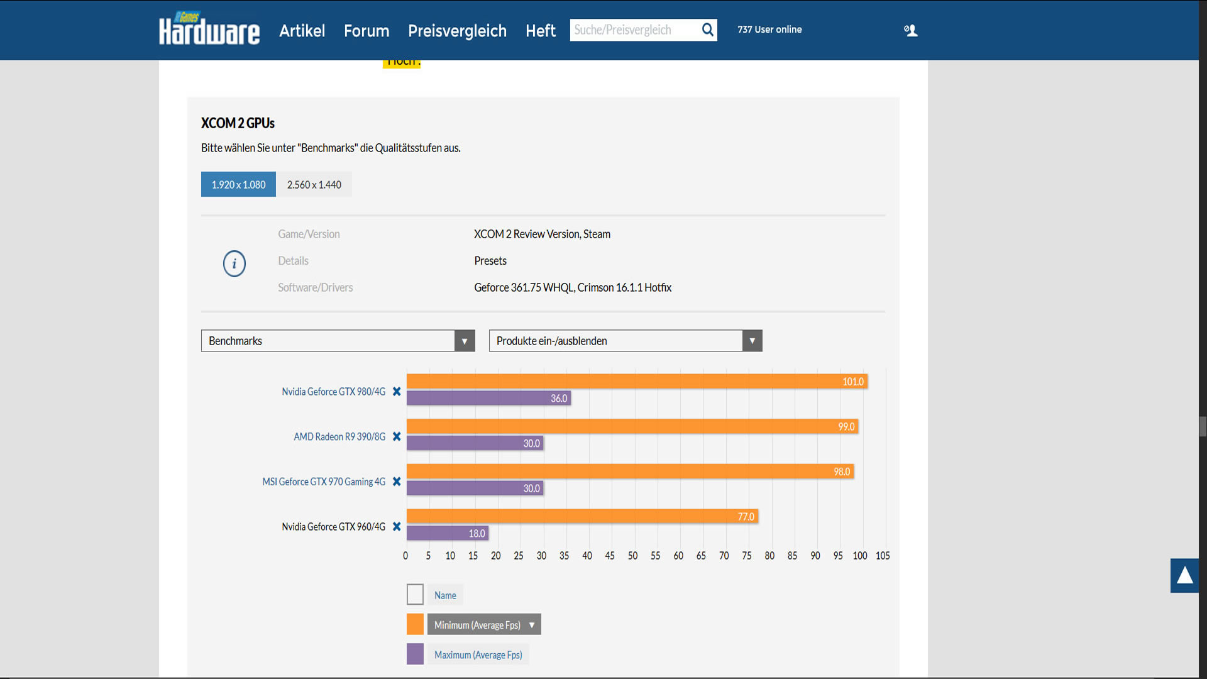The image size is (1207, 679).
Task: Click the scroll-to-top arrow button
Action: [x=1184, y=575]
